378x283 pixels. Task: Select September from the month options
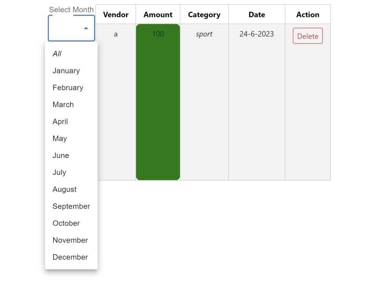pos(71,206)
